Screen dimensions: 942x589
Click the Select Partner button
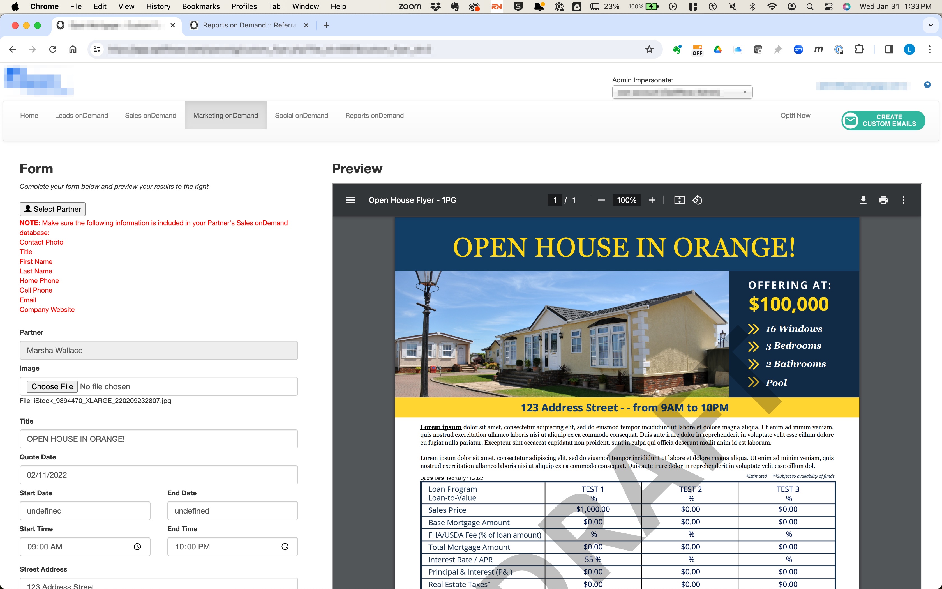tap(52, 209)
